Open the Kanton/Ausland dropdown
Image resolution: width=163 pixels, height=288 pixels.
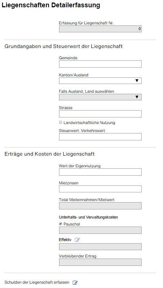(x=100, y=81)
